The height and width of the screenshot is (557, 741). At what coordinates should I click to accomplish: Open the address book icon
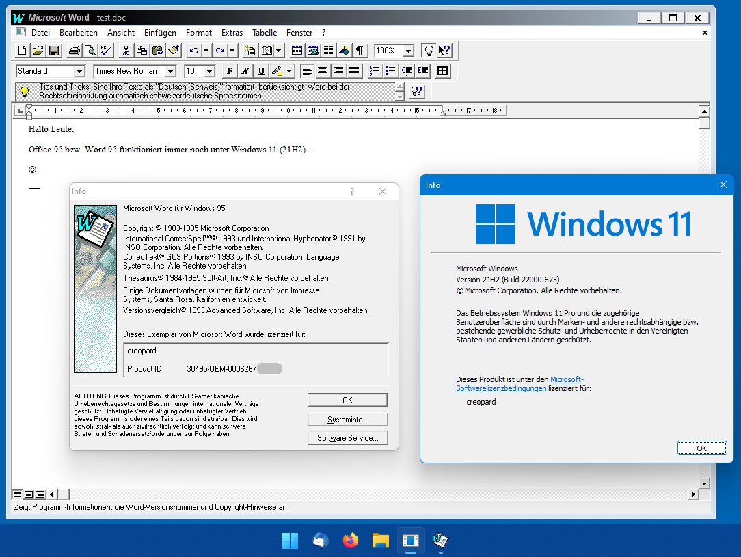pyautogui.click(x=267, y=51)
